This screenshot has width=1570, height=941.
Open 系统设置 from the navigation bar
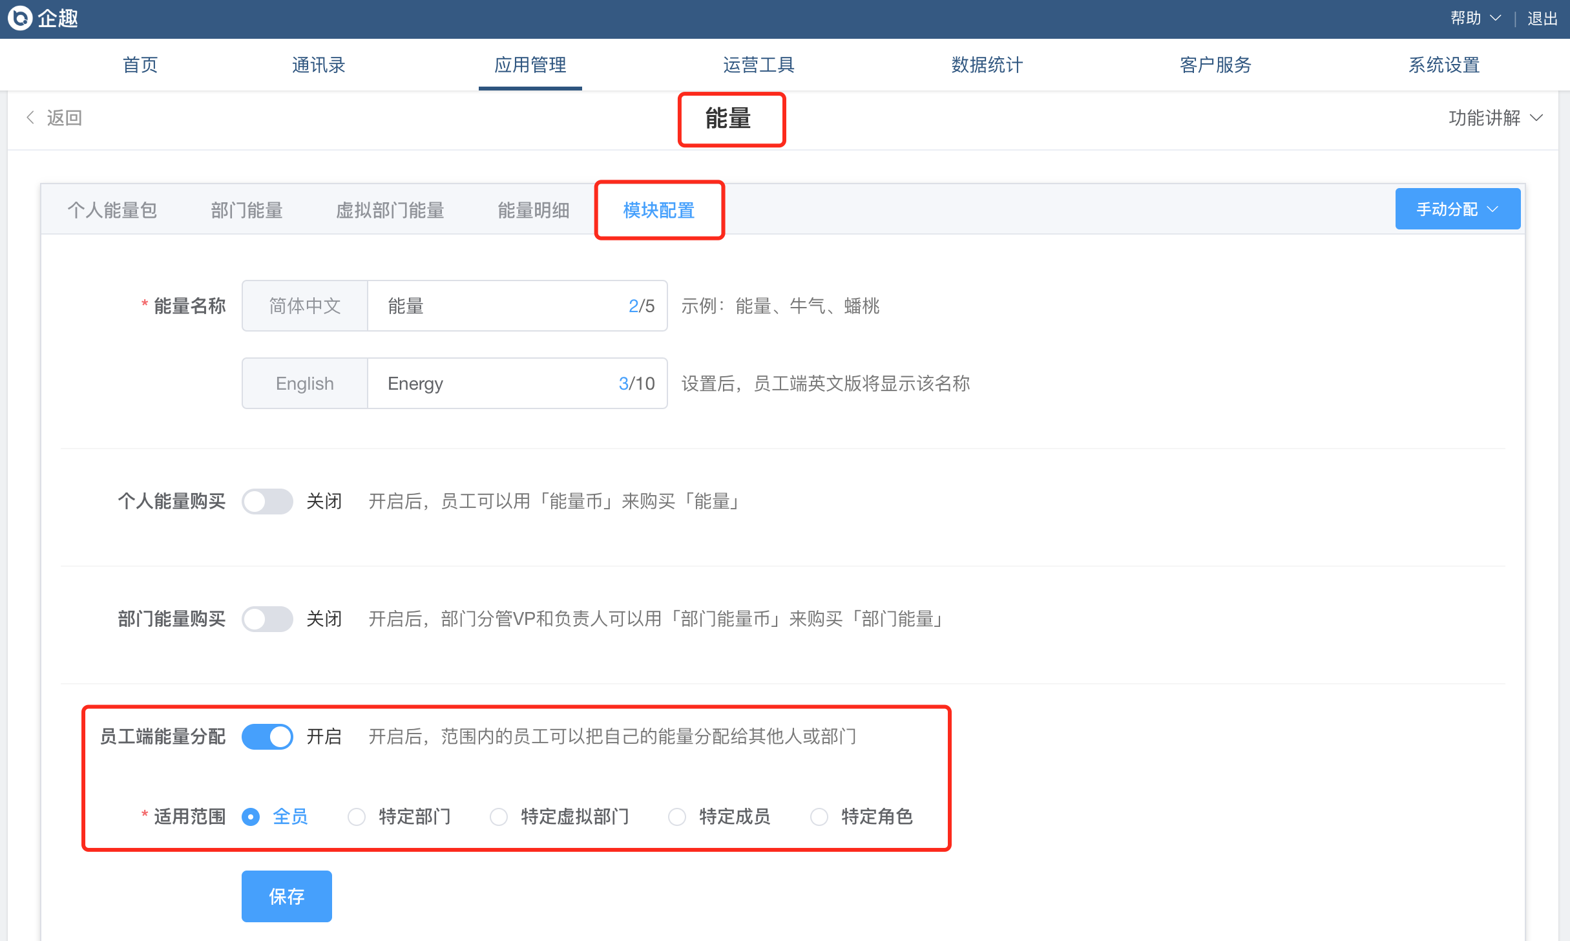[x=1443, y=65]
